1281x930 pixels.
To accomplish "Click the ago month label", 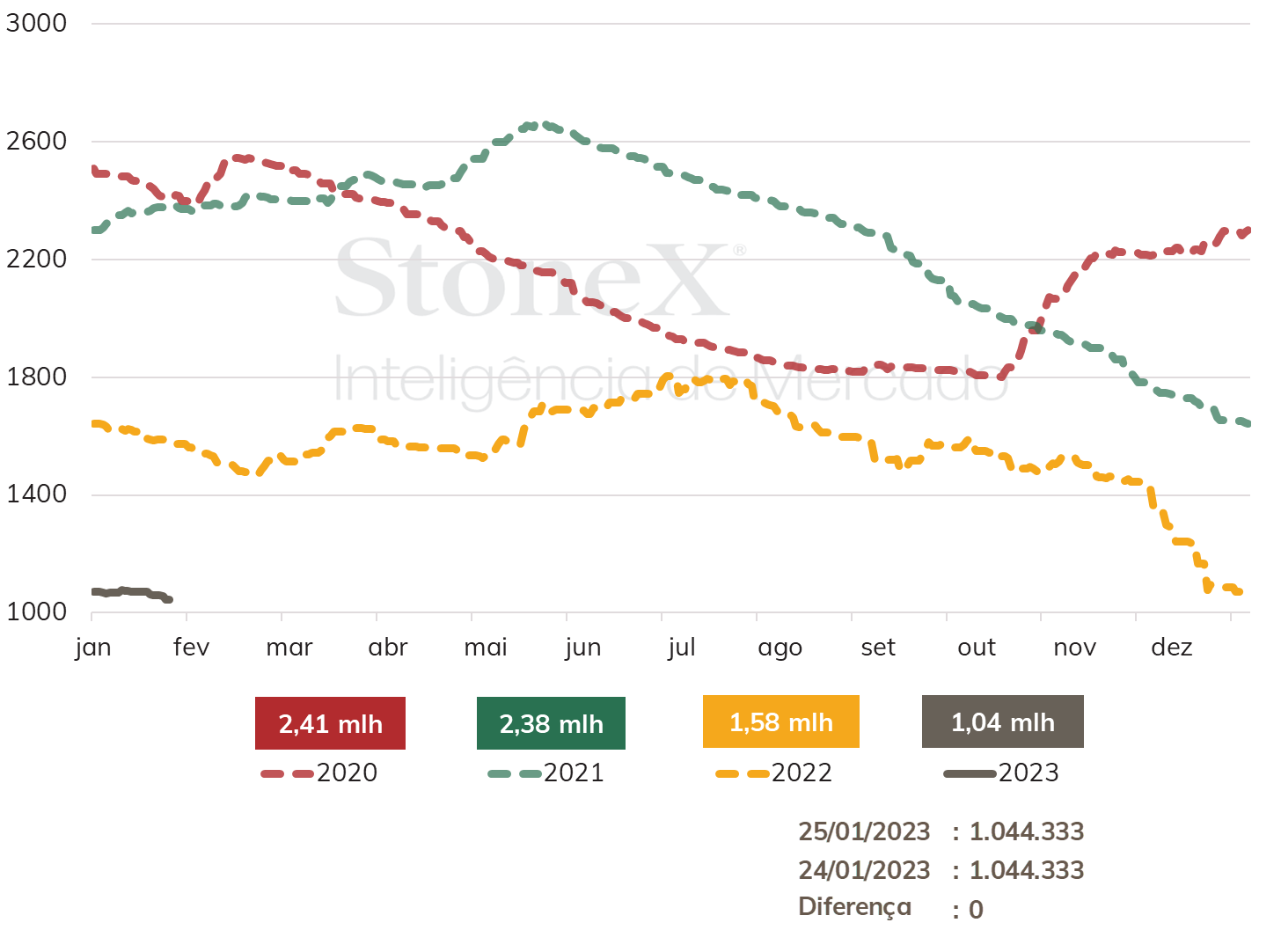I will [x=780, y=649].
